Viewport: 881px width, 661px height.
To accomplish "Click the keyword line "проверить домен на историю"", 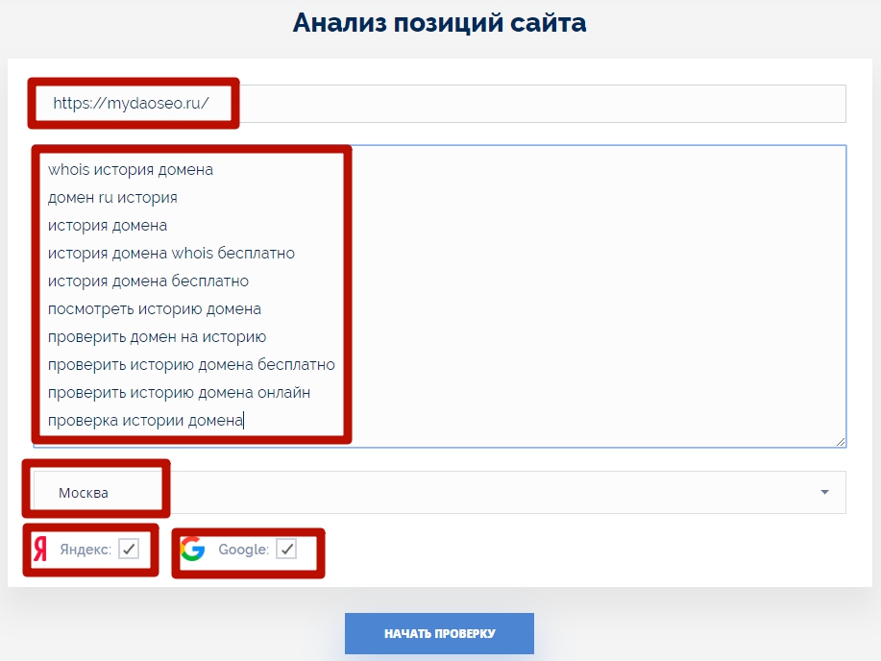I will click(x=157, y=337).
